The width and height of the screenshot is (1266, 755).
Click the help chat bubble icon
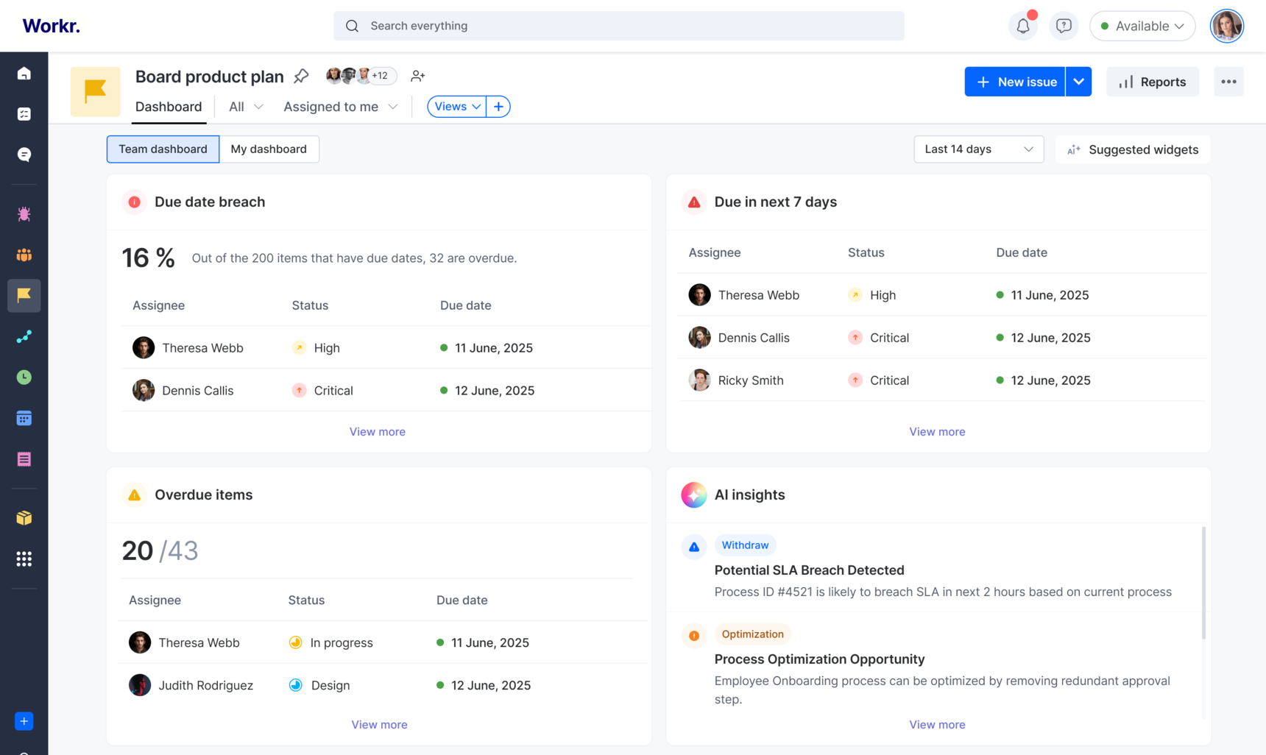pyautogui.click(x=1063, y=26)
